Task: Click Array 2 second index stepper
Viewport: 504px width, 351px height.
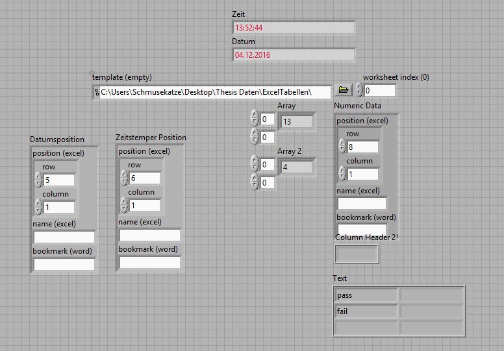Action: coord(255,182)
